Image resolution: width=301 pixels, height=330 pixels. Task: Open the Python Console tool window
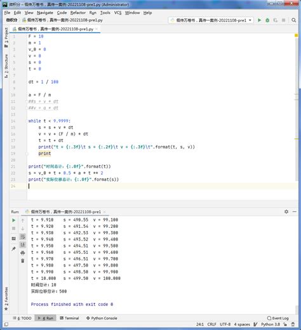(102, 318)
